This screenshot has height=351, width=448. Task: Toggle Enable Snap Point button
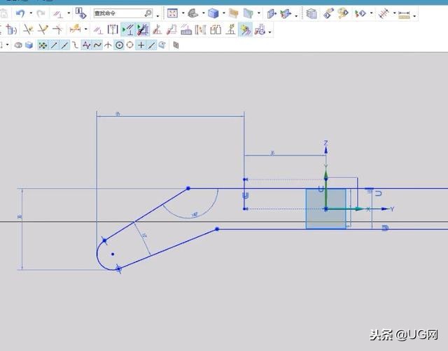pyautogui.click(x=43, y=45)
